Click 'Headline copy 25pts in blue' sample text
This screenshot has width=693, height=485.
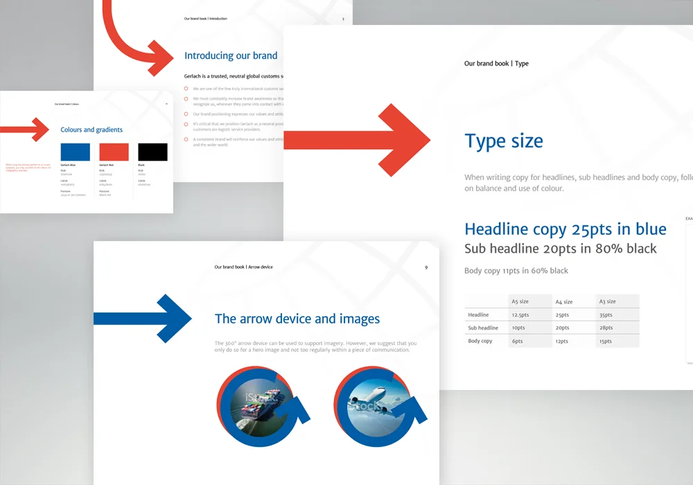(565, 229)
